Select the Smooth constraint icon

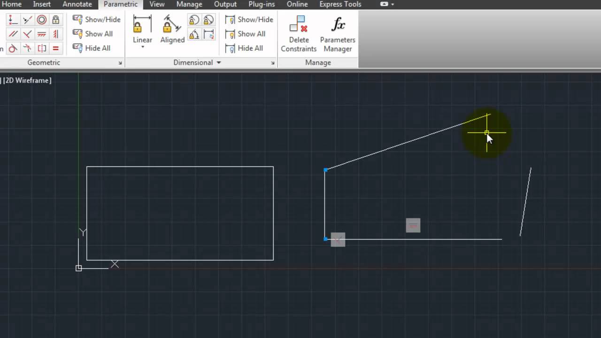point(27,48)
